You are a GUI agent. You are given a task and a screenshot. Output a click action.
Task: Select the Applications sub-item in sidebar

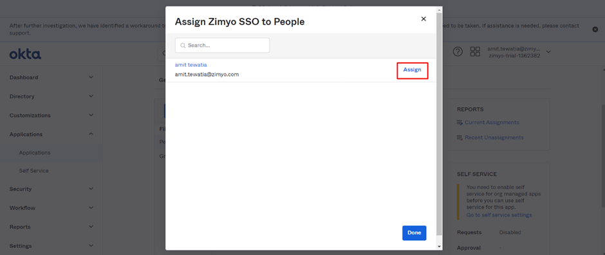(35, 152)
